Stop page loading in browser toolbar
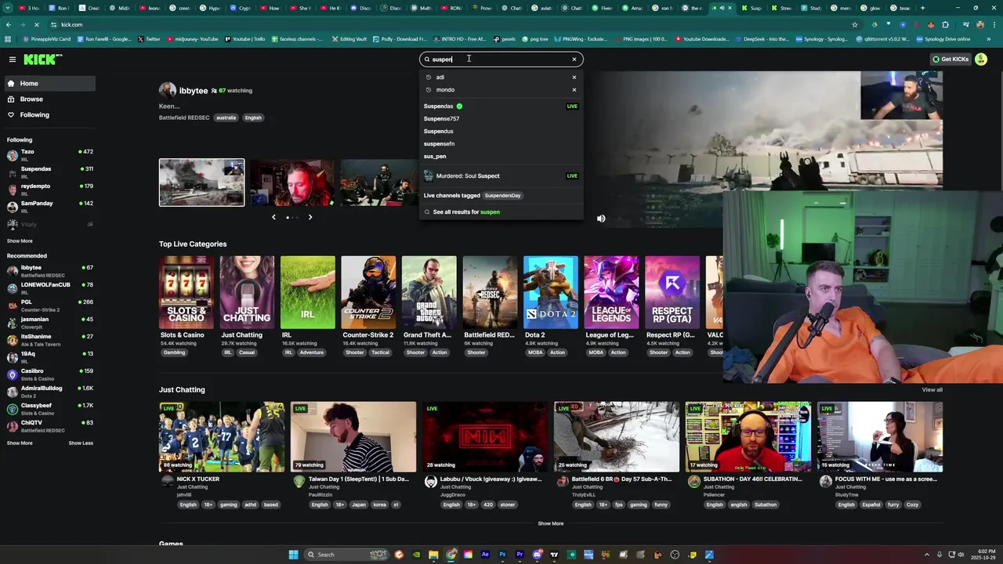 tap(37, 24)
